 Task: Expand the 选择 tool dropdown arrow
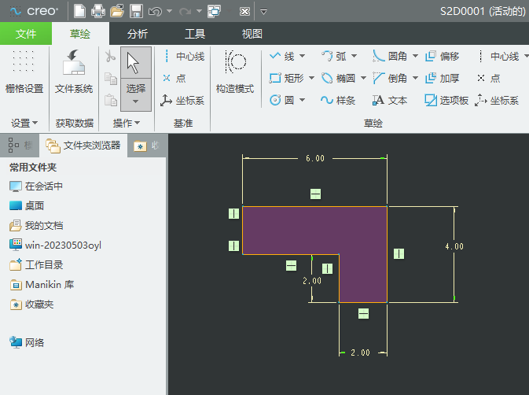(x=136, y=101)
